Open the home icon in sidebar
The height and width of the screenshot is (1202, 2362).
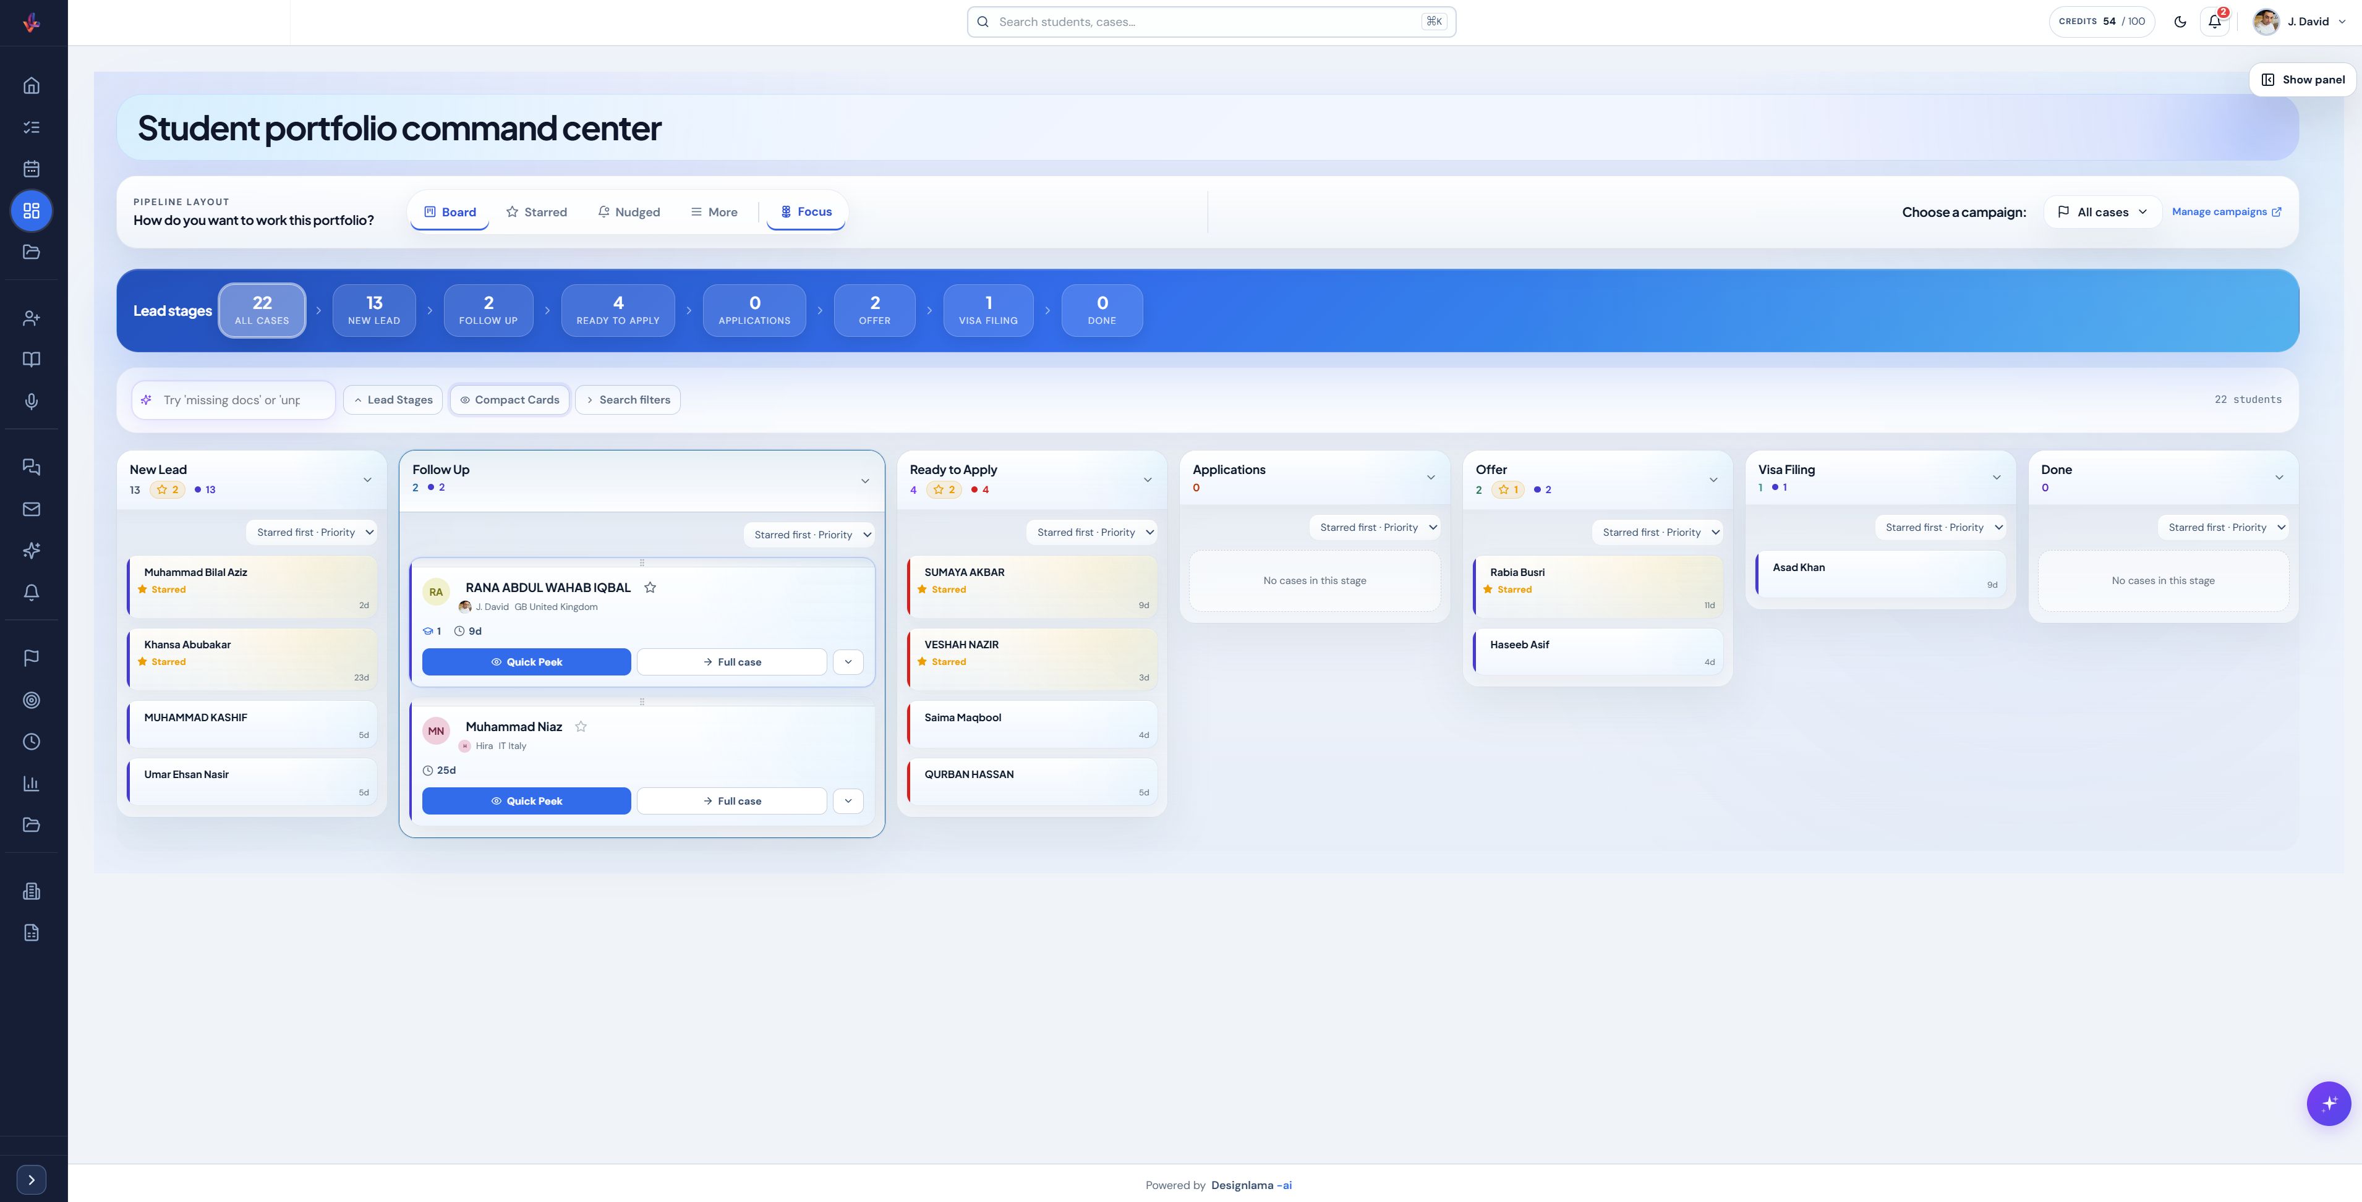31,85
